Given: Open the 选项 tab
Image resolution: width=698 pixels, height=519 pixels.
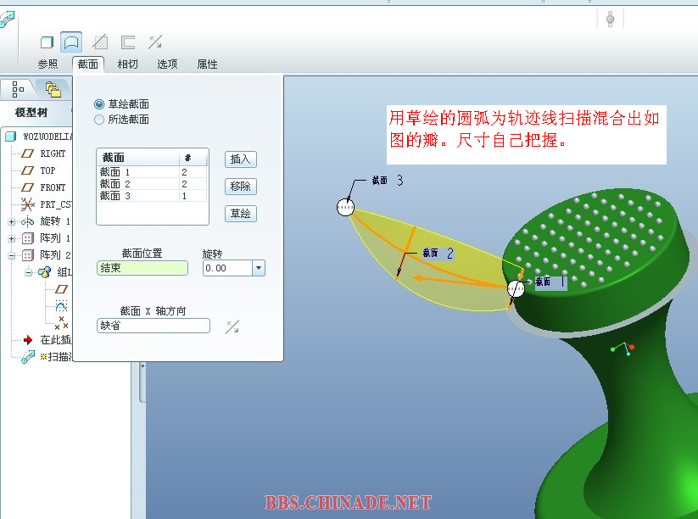Looking at the screenshot, I should pos(167,64).
